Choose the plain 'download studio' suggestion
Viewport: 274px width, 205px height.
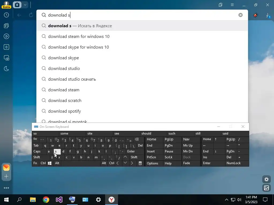tap(142, 68)
